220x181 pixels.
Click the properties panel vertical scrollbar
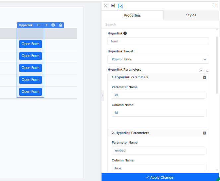(x=217, y=65)
